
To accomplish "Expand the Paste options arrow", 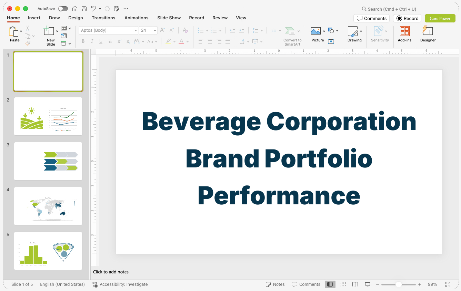I will [x=21, y=31].
